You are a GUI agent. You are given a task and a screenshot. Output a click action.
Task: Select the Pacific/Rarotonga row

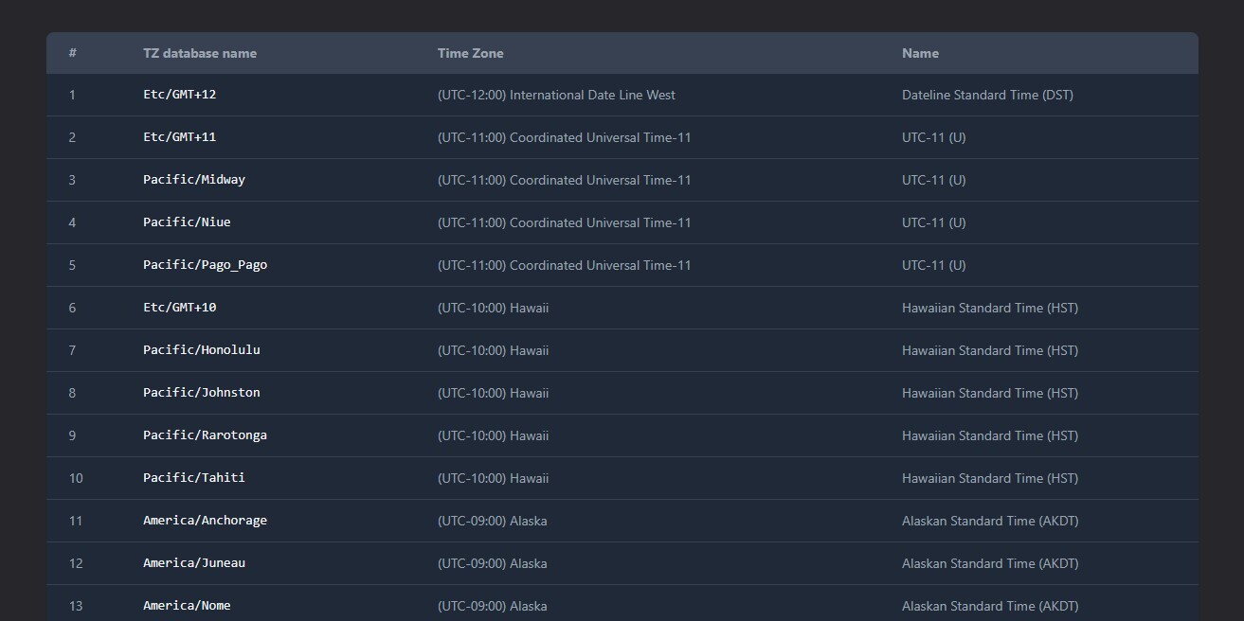205,435
